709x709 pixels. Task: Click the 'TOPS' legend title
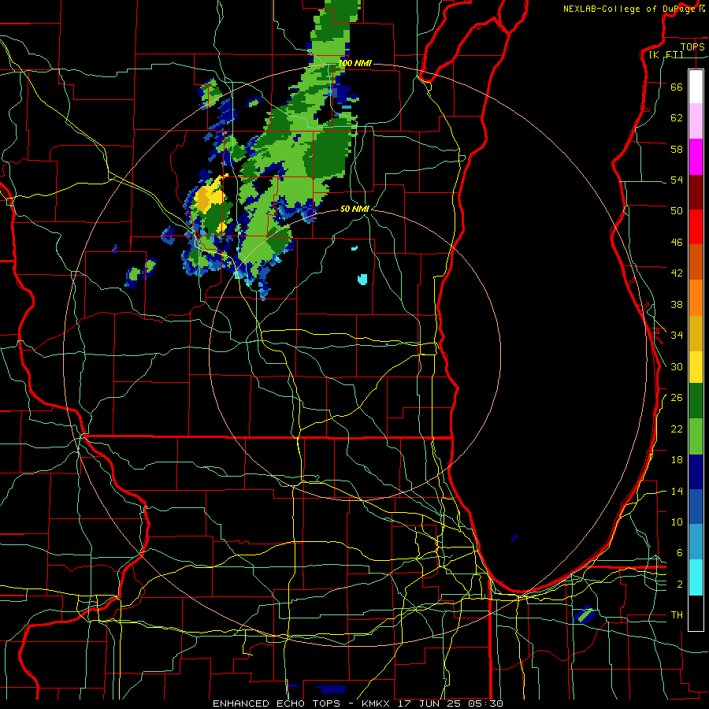pyautogui.click(x=692, y=46)
